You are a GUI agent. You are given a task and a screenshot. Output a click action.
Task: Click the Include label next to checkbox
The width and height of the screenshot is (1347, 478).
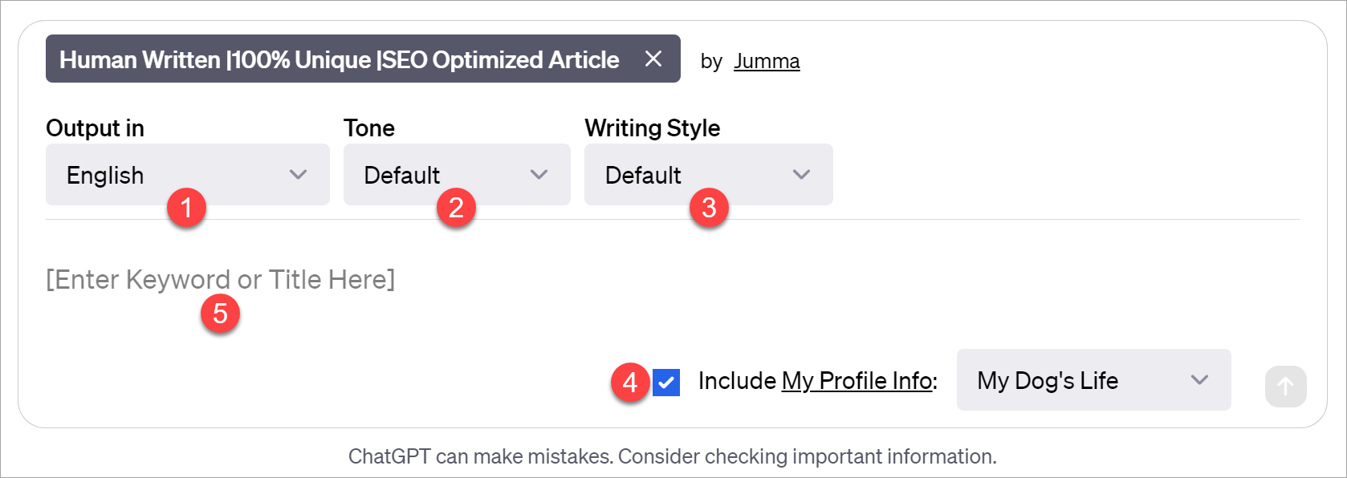(737, 381)
